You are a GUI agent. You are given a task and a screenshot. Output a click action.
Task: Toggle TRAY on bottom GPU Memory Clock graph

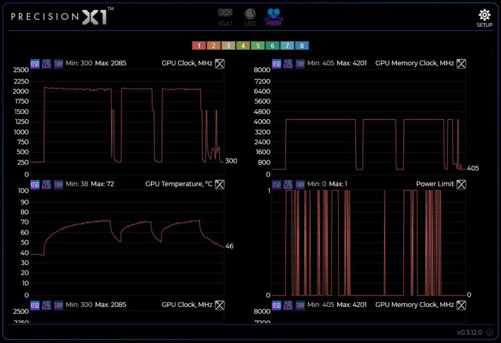click(300, 305)
